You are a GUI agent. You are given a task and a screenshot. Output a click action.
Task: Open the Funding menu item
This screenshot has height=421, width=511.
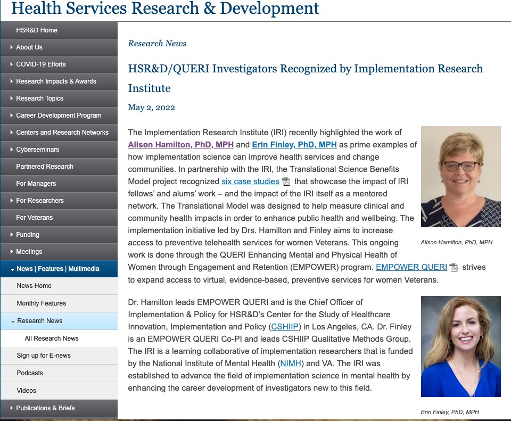59,234
